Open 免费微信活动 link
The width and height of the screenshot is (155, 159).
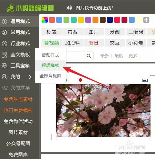tap(18, 121)
